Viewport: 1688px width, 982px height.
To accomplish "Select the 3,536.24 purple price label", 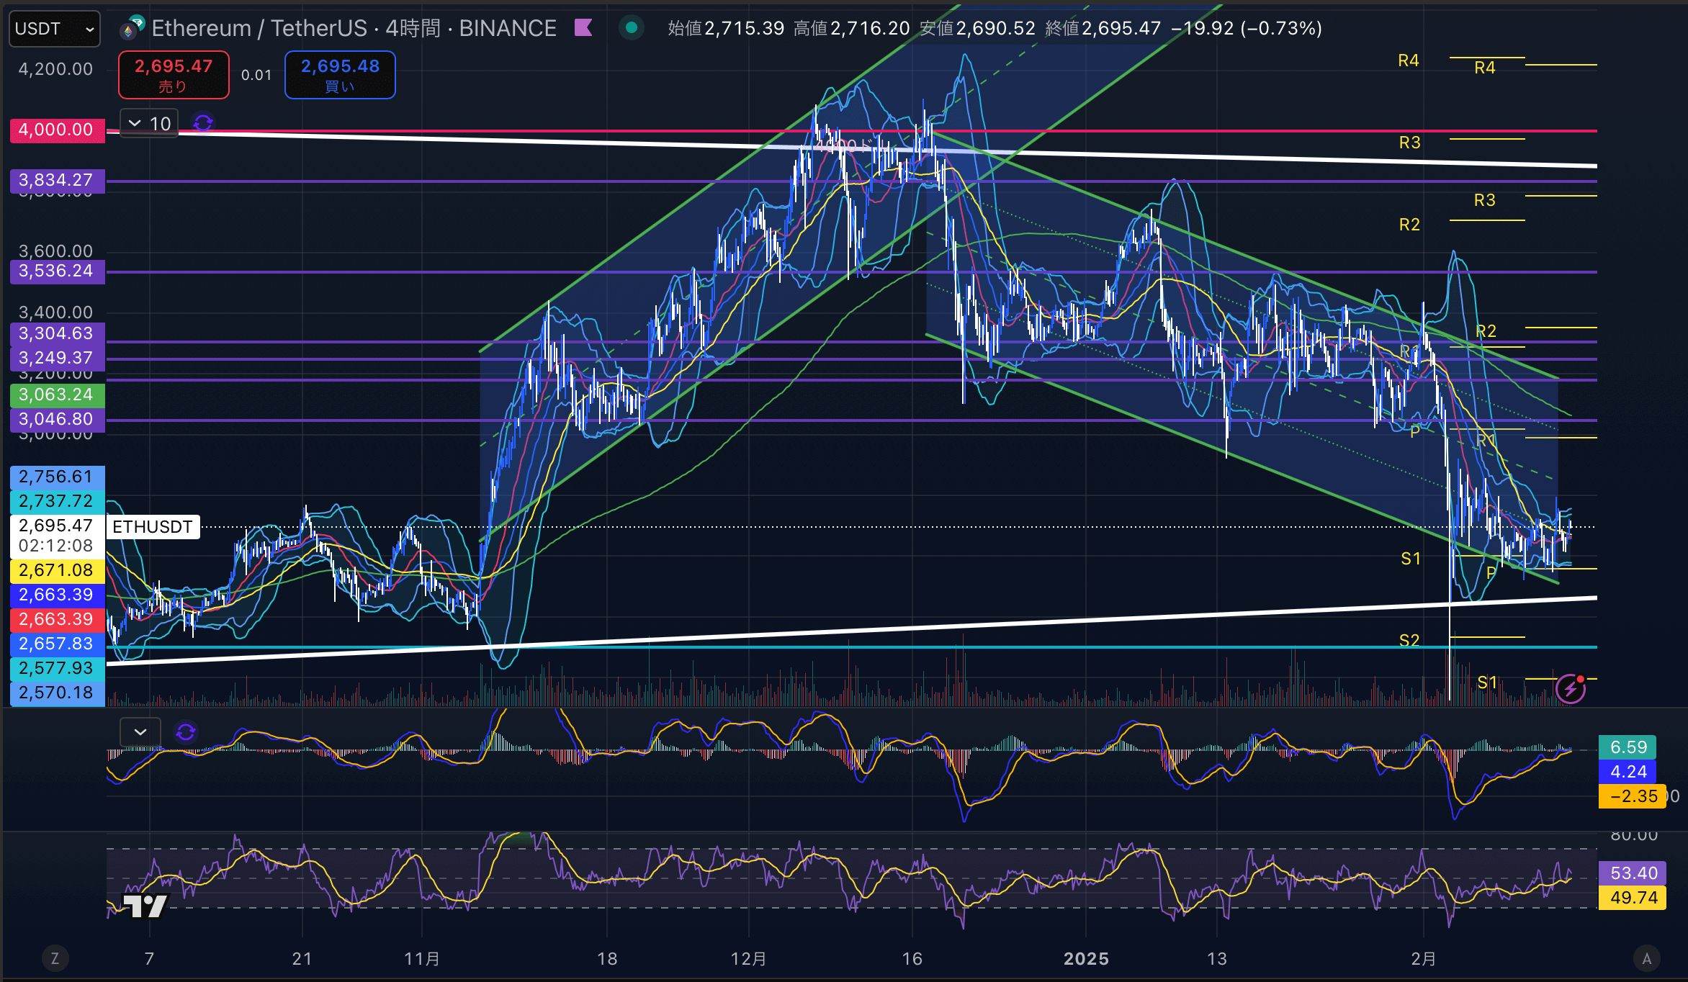I will pos(57,271).
